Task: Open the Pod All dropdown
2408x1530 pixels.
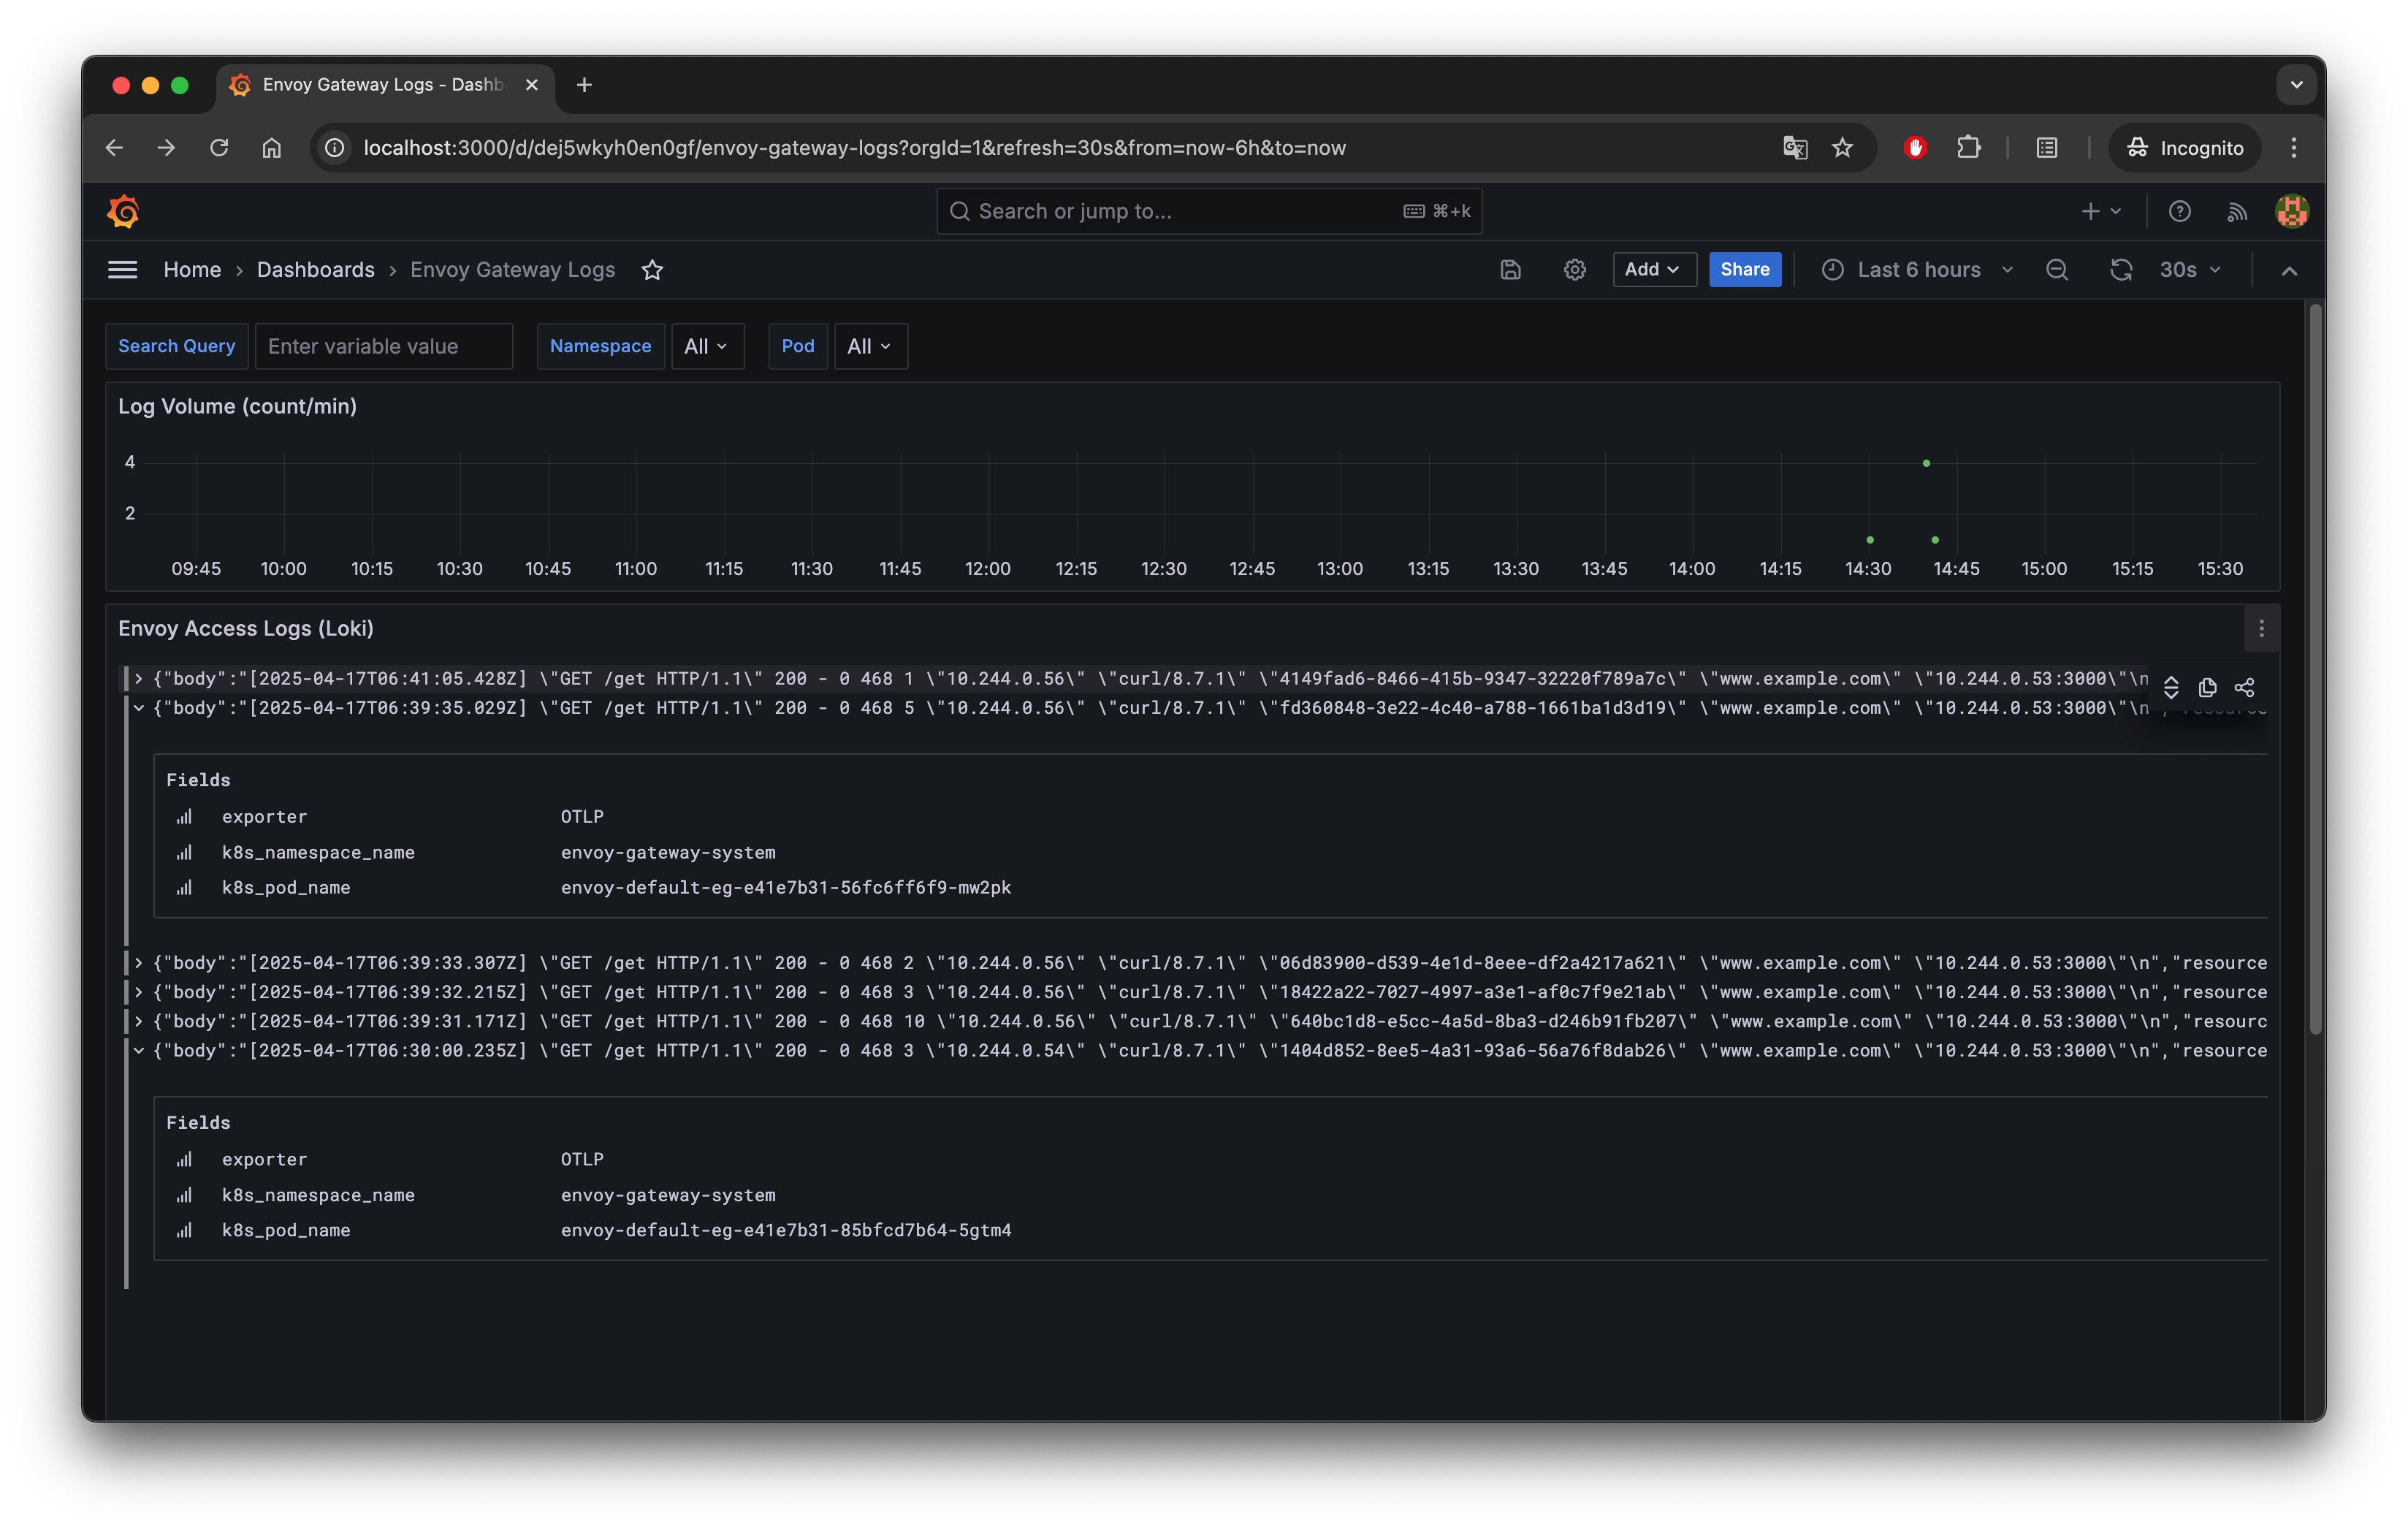Action: click(869, 346)
